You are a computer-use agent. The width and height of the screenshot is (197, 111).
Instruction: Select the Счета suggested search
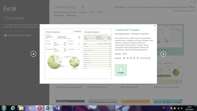tap(92, 12)
